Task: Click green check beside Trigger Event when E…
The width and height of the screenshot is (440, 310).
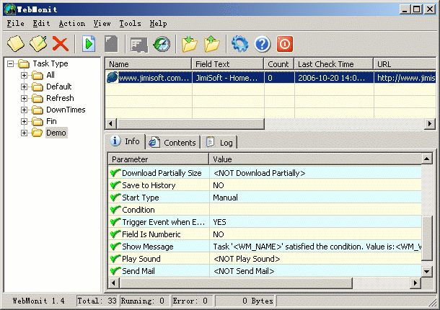Action: pyautogui.click(x=115, y=222)
